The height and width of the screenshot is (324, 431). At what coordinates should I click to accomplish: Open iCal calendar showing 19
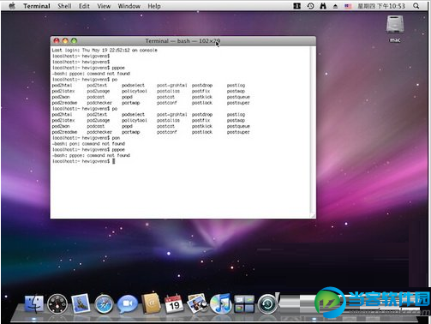(x=174, y=304)
